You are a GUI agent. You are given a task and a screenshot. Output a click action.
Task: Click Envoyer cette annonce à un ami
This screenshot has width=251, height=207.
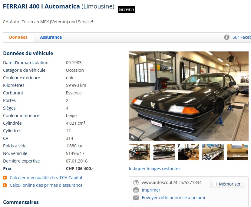173,198
